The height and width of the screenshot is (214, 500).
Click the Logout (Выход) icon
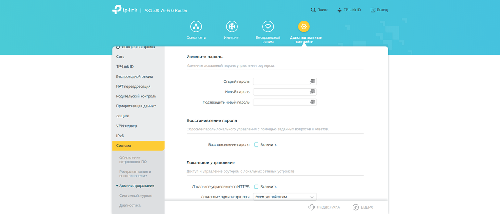pyautogui.click(x=373, y=10)
